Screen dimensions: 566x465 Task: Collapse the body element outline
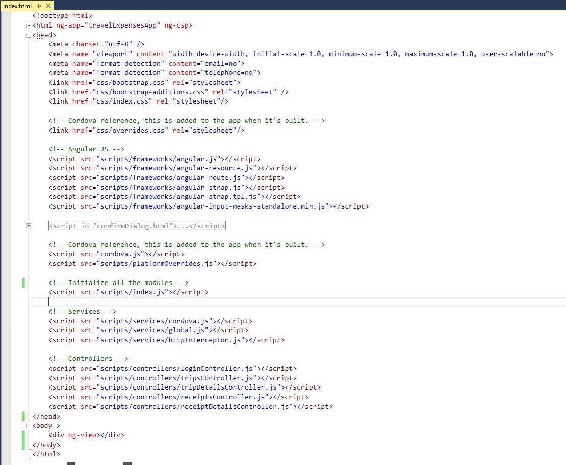pos(29,426)
